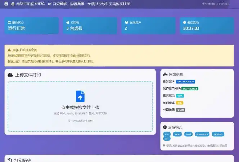Screen dimensions: 239x162
Task: Click the 虚拟打印机检测 warning heading
Action: click(25, 50)
